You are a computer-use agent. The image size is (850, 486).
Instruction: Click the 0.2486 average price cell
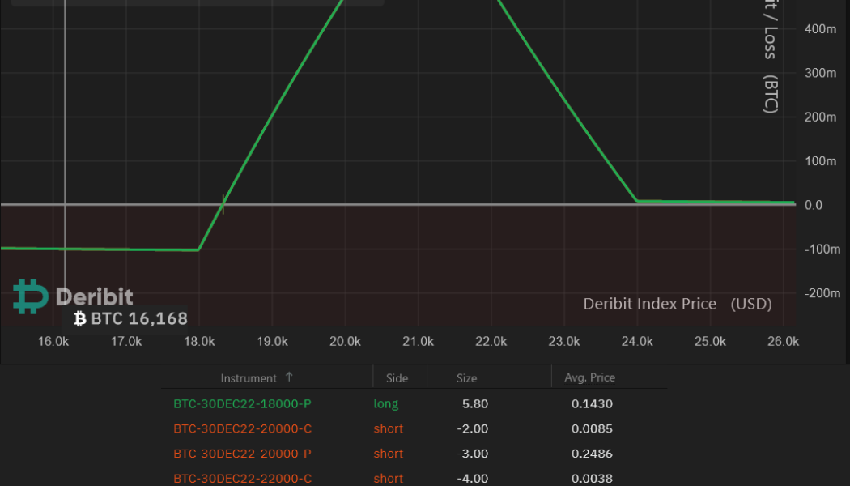(x=591, y=454)
